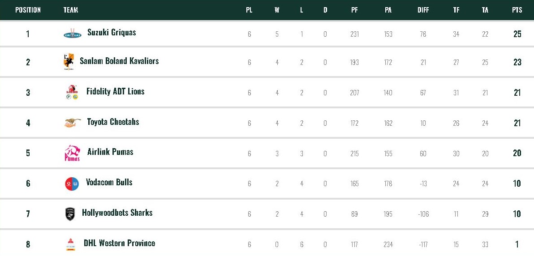Click the PF column header

click(354, 10)
